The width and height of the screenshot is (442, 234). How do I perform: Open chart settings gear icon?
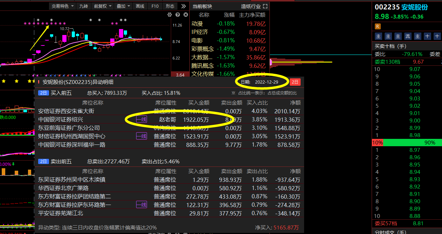click(x=170, y=15)
